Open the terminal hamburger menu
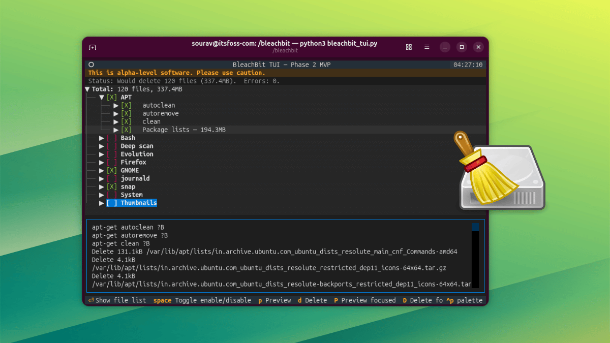This screenshot has height=343, width=610. pyautogui.click(x=427, y=47)
